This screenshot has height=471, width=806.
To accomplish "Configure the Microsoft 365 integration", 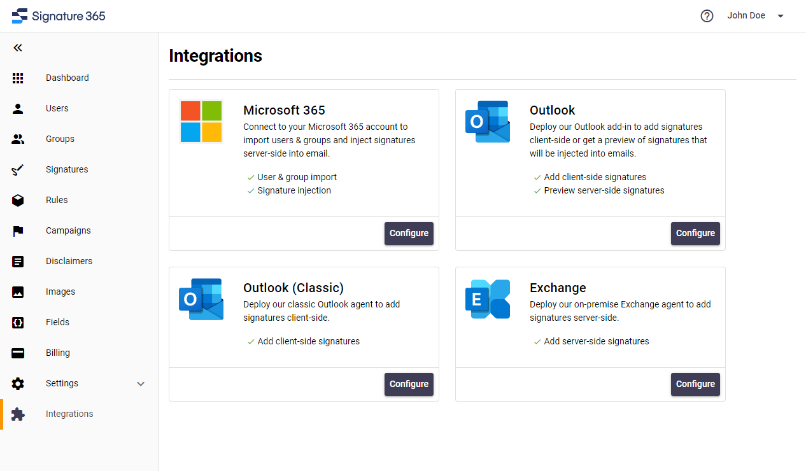I will click(x=409, y=234).
